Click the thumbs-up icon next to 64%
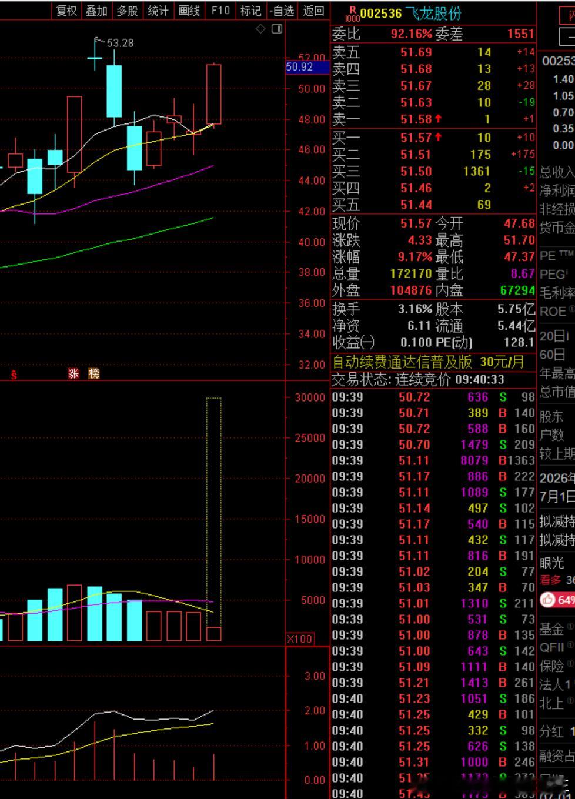Viewport: 575px width, 799px height. 547,600
